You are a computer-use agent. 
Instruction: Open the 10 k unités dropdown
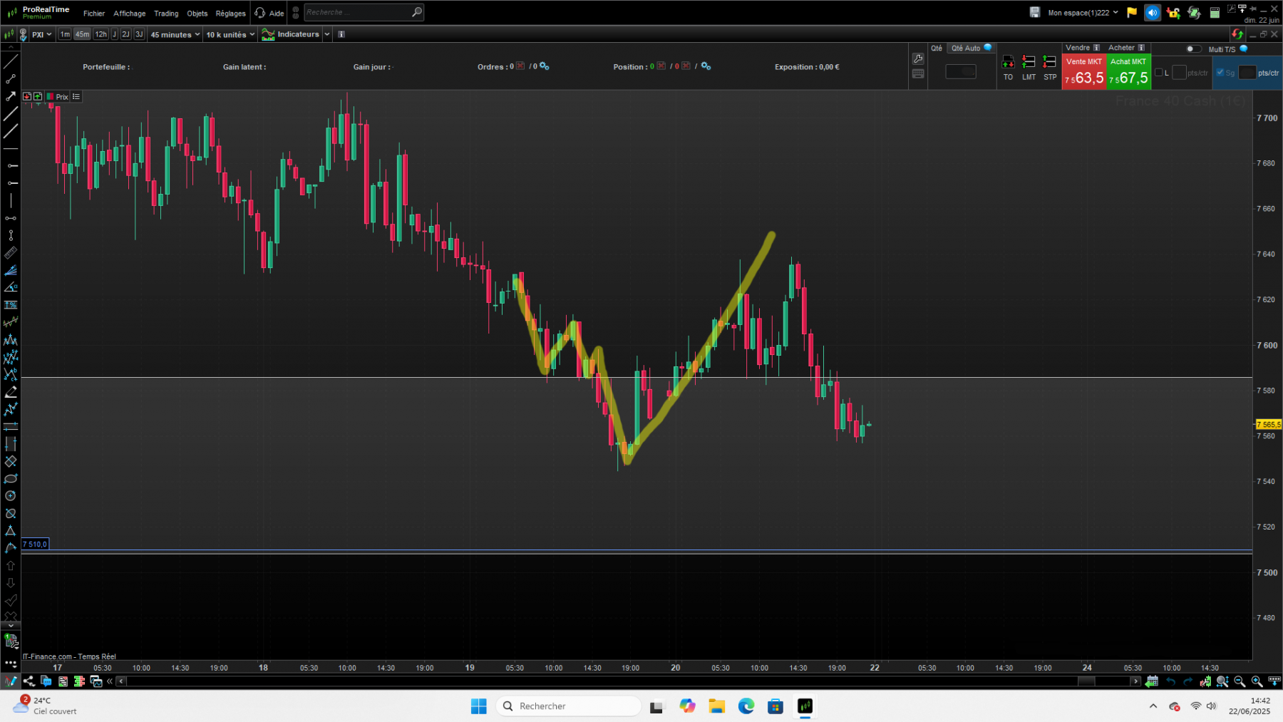pos(230,34)
